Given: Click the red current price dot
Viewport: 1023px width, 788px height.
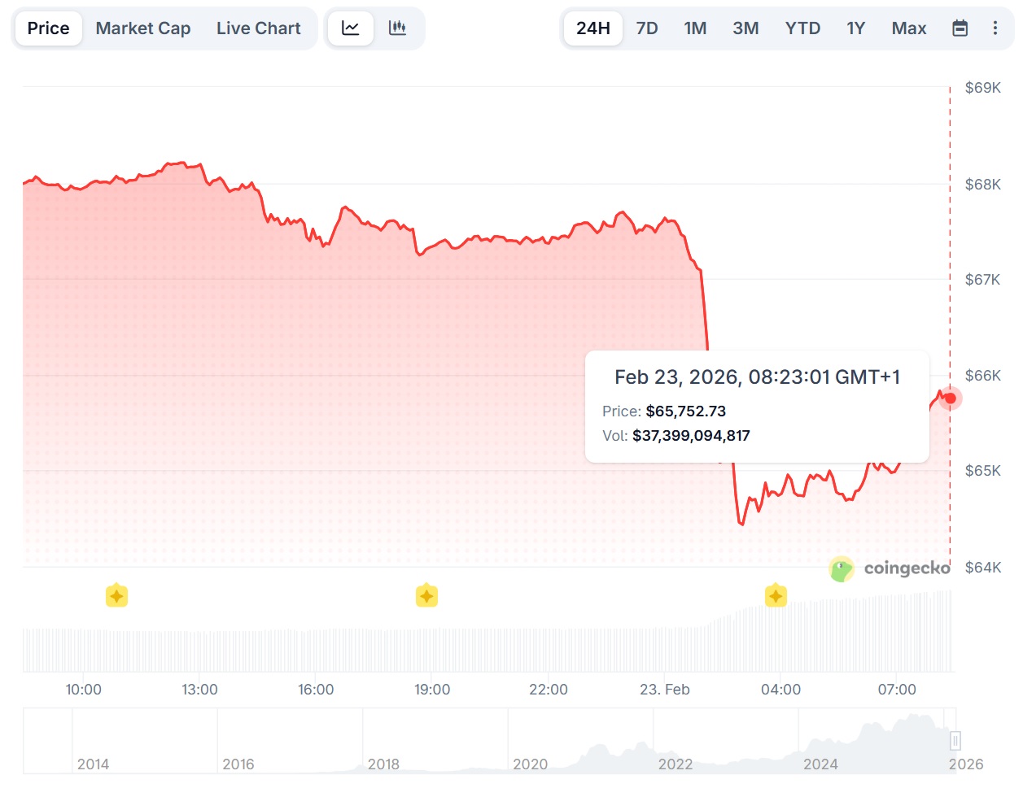Looking at the screenshot, I should pos(950,398).
